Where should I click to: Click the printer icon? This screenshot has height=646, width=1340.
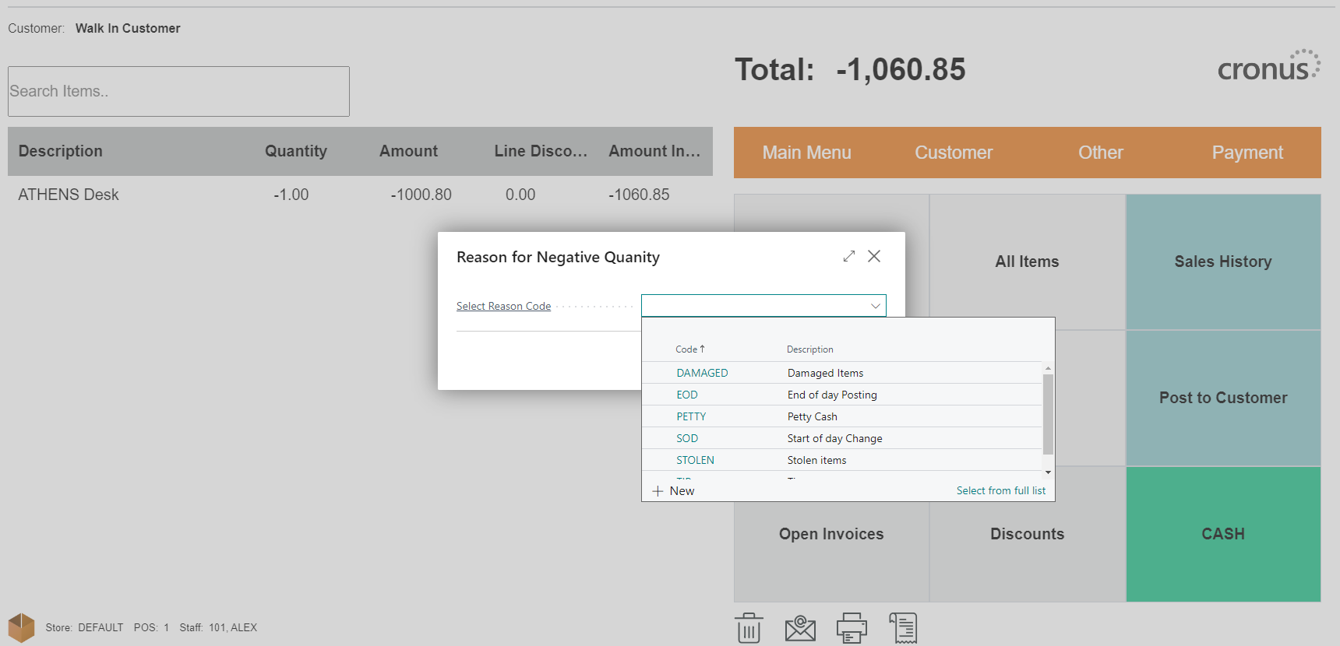tap(852, 628)
